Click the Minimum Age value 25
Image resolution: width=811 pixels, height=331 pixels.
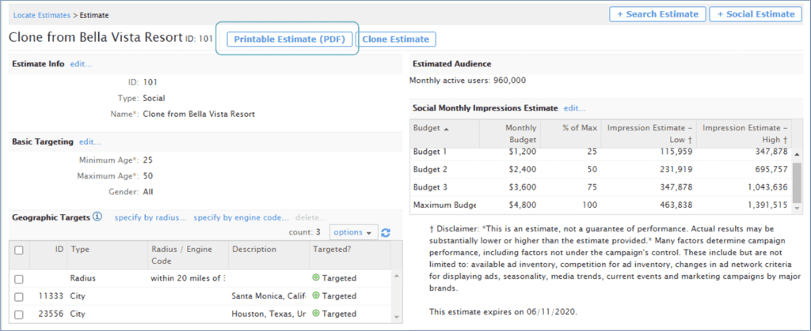point(148,160)
